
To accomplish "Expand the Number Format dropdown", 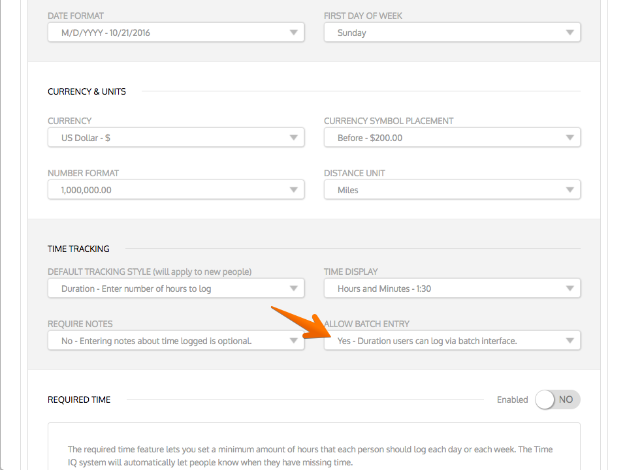I will [x=176, y=190].
